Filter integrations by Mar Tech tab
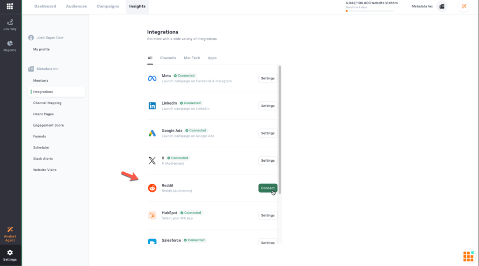The width and height of the screenshot is (479, 266). click(192, 58)
